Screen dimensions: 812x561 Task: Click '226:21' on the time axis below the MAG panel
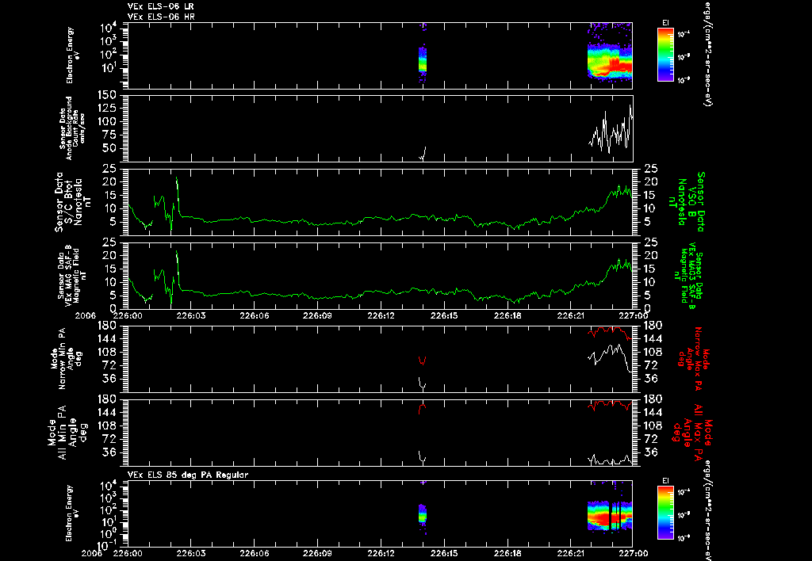pos(571,315)
